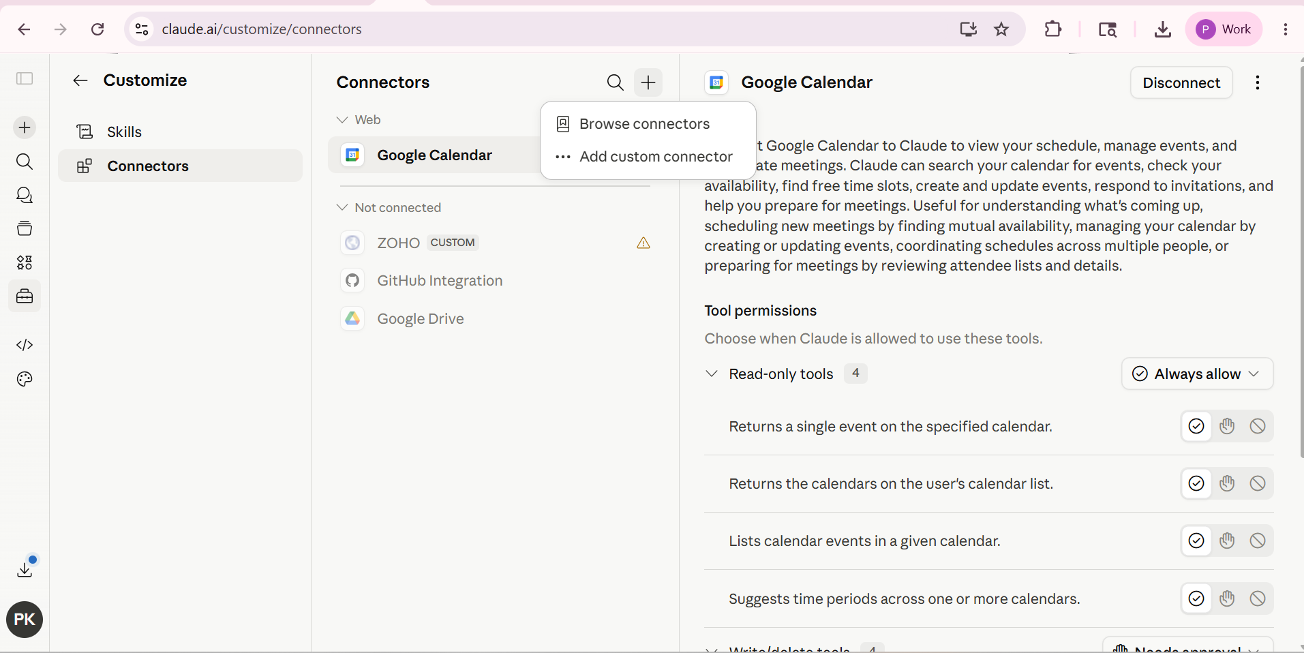This screenshot has height=653, width=1304.
Task: Set needs approval for single event tool
Action: (1227, 426)
